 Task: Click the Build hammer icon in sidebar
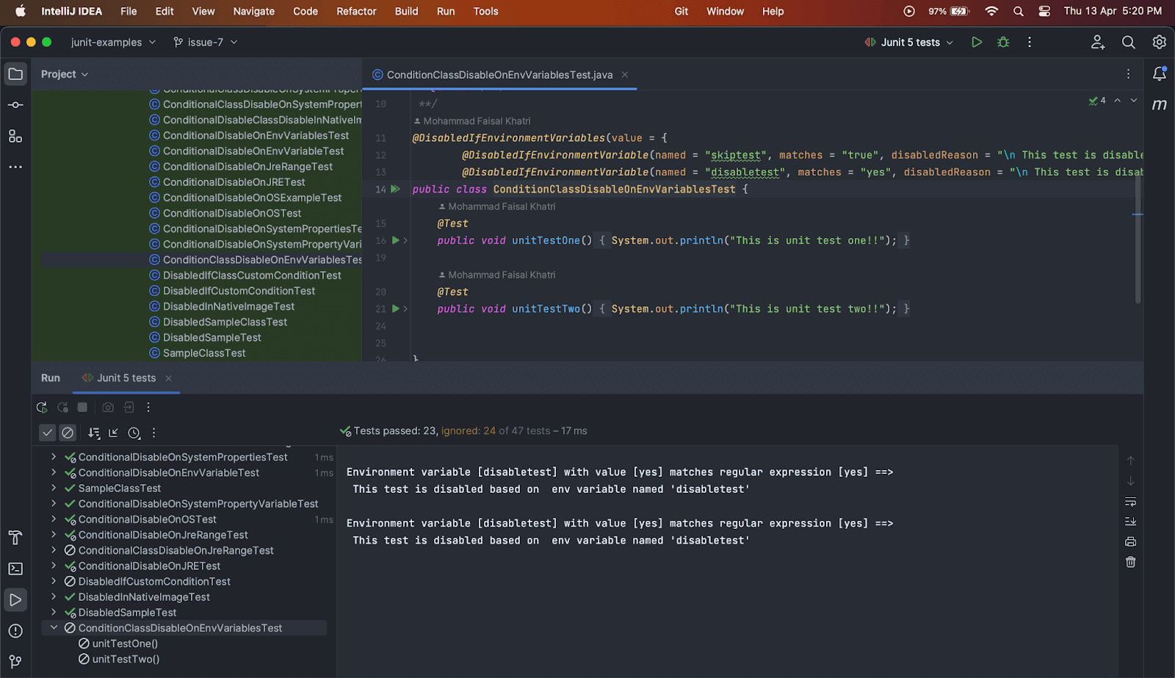tap(15, 538)
